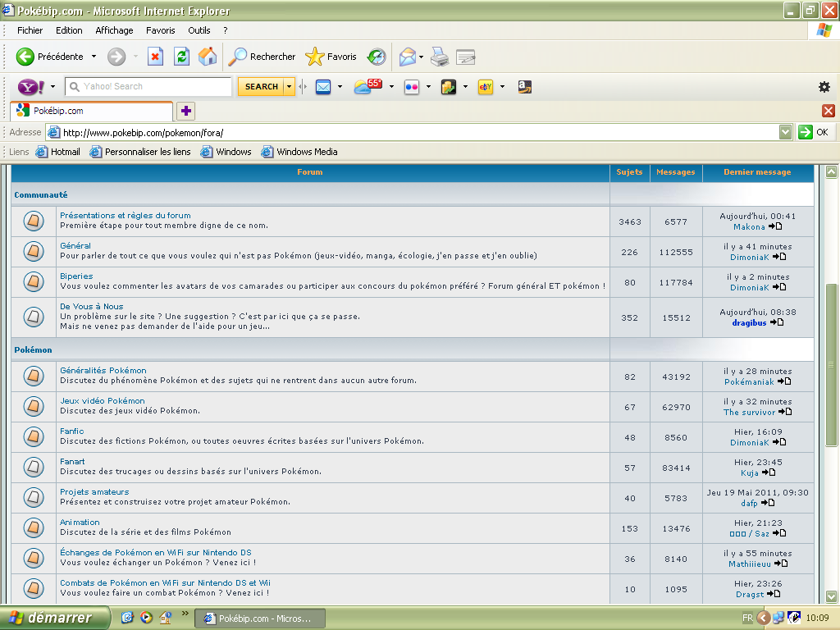Open the Projets amateurs forum link
840x630 pixels.
pos(94,492)
